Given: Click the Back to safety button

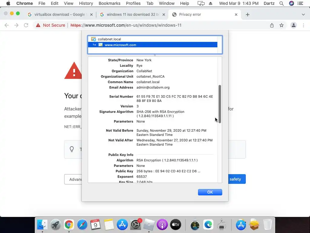Looking at the screenshot, I should (237, 179).
